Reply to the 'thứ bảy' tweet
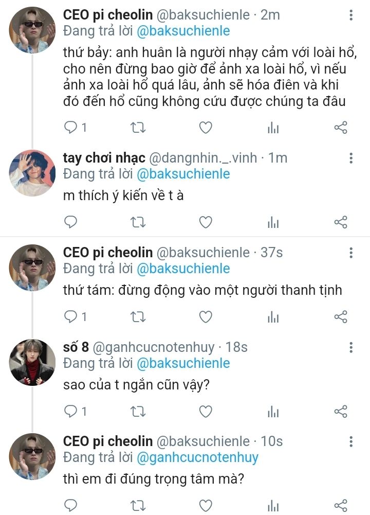 point(70,127)
